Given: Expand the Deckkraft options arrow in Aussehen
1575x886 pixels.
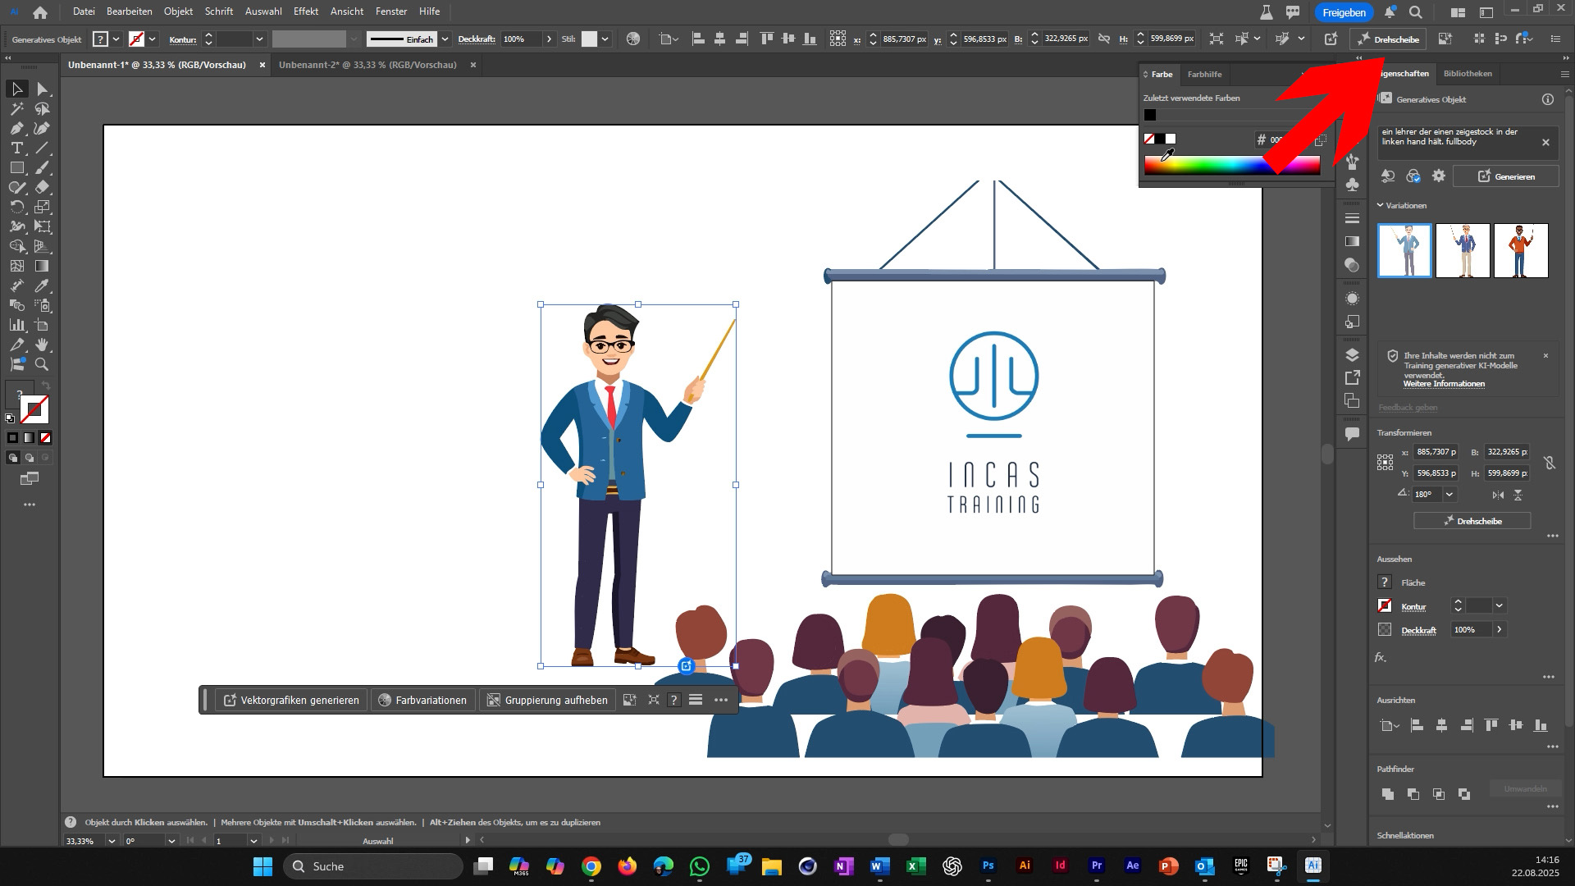Looking at the screenshot, I should (1500, 629).
